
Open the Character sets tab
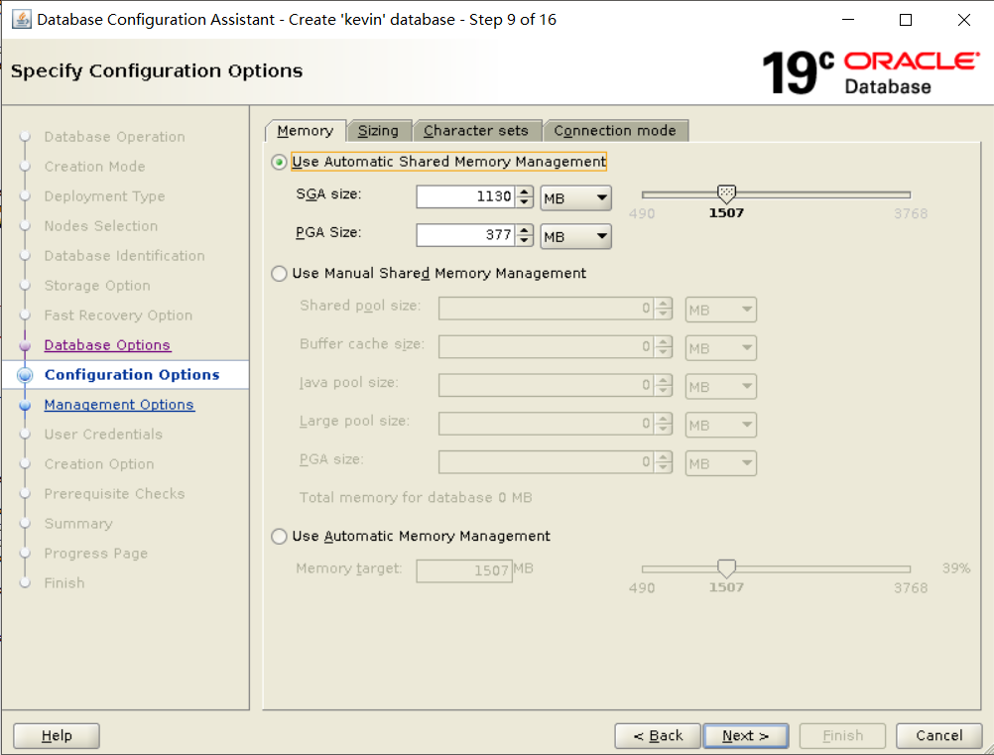(x=476, y=131)
